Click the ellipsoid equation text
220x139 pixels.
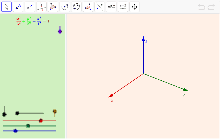point(33,21)
